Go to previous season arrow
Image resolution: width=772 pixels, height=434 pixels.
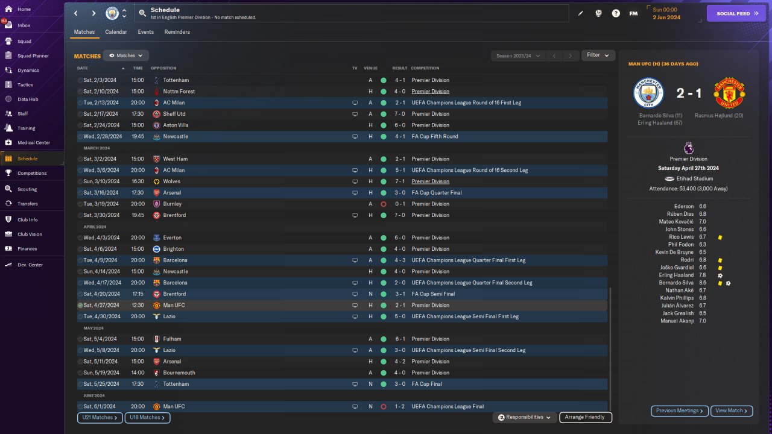coord(554,55)
